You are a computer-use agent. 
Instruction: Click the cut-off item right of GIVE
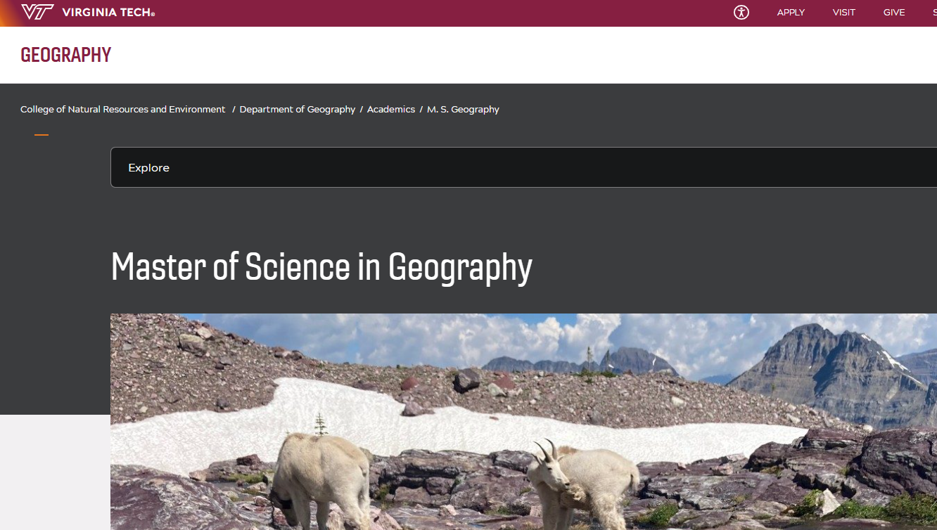tap(933, 13)
